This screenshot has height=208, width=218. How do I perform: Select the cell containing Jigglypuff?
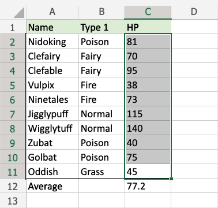52,114
